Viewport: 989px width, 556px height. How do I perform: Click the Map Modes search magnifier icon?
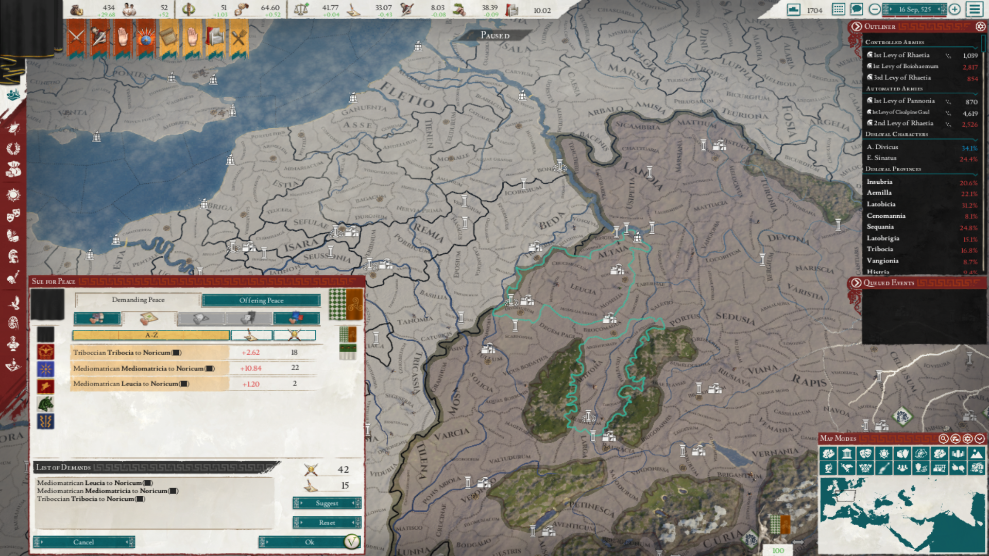[x=943, y=439]
